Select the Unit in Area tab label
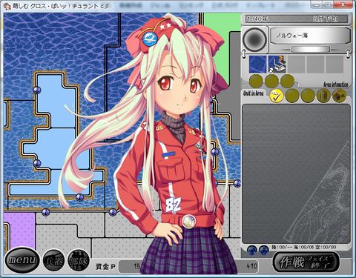 (254, 93)
